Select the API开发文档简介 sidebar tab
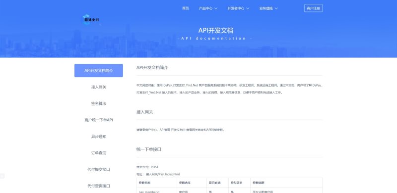397x193 pixels. tap(99, 70)
